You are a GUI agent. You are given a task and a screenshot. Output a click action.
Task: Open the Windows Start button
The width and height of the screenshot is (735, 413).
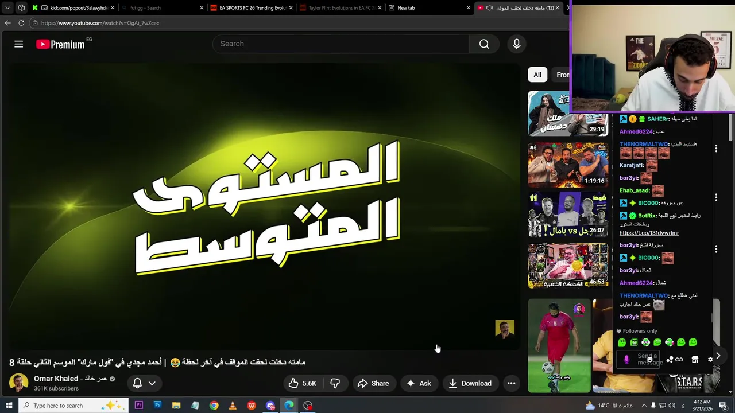pos(9,406)
